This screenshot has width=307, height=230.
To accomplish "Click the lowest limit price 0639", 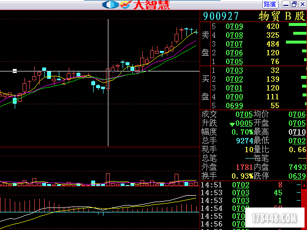I will pyautogui.click(x=297, y=176).
